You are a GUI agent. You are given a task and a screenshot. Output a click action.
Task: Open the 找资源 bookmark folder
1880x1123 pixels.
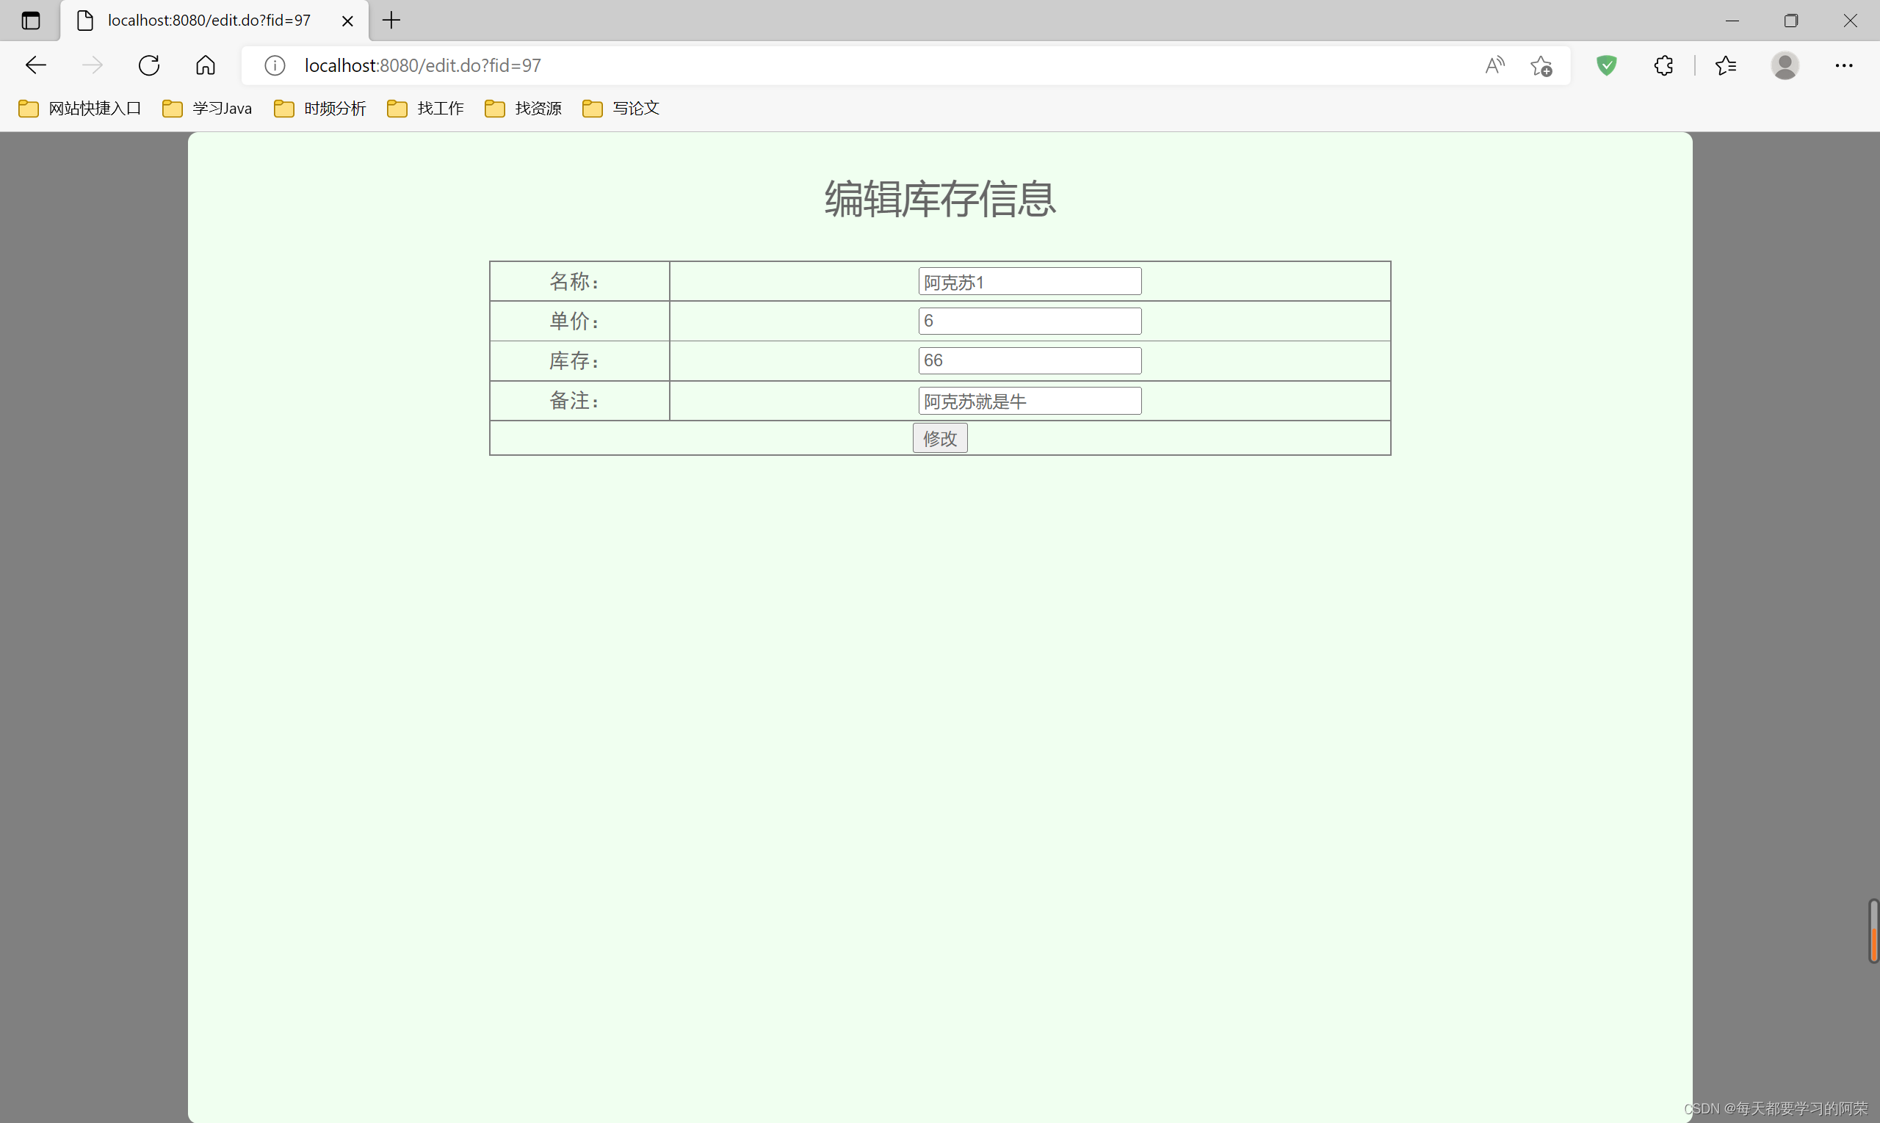pyautogui.click(x=523, y=108)
